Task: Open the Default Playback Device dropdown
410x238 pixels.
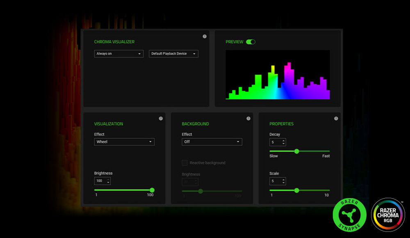Action: pos(173,54)
